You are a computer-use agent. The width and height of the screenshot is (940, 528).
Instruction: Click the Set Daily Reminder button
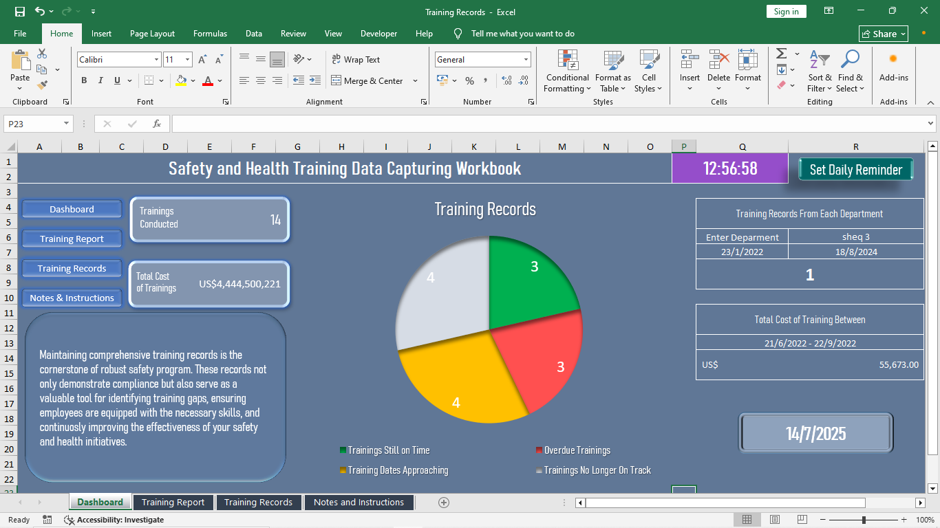click(855, 170)
